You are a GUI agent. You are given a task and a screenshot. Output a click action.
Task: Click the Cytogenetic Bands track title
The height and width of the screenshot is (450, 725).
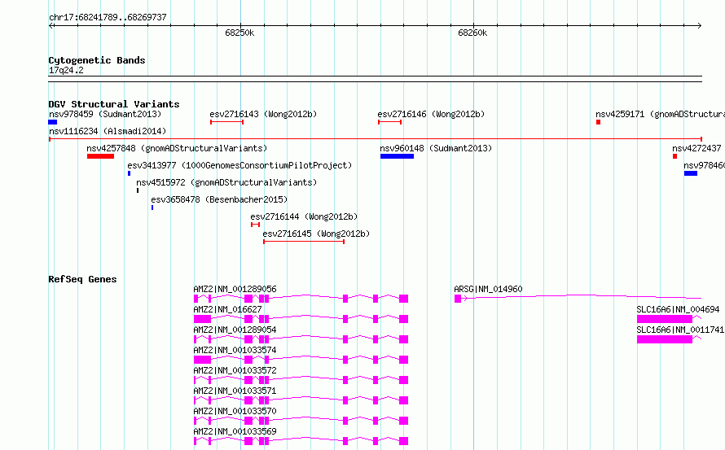[97, 60]
